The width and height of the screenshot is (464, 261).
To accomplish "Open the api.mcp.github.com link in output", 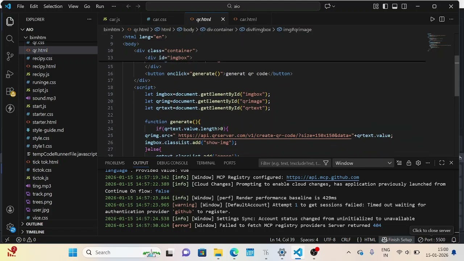I will (323, 177).
